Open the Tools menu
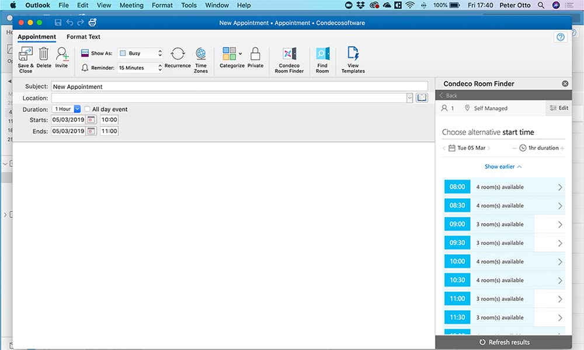This screenshot has height=350, width=584. tap(189, 5)
